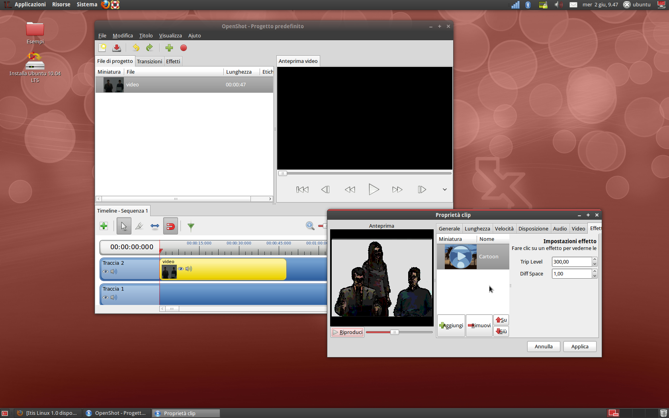Add a new track with the green plus
This screenshot has width=669, height=418.
(x=104, y=226)
